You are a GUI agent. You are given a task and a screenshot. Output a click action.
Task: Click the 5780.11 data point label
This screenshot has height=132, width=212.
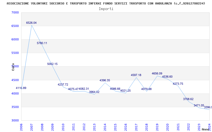(x=42, y=43)
